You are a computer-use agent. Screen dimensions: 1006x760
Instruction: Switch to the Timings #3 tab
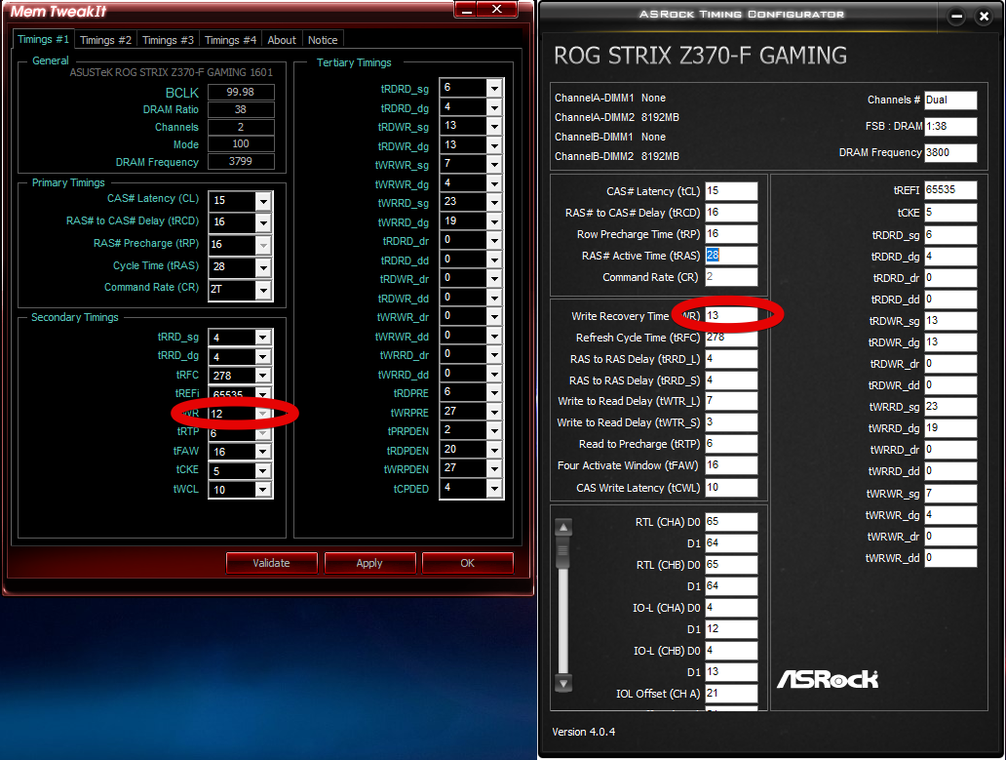click(x=168, y=40)
